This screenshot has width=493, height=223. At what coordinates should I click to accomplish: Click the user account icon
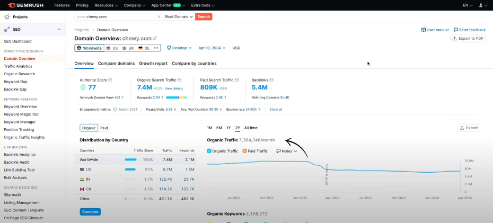[x=481, y=5]
